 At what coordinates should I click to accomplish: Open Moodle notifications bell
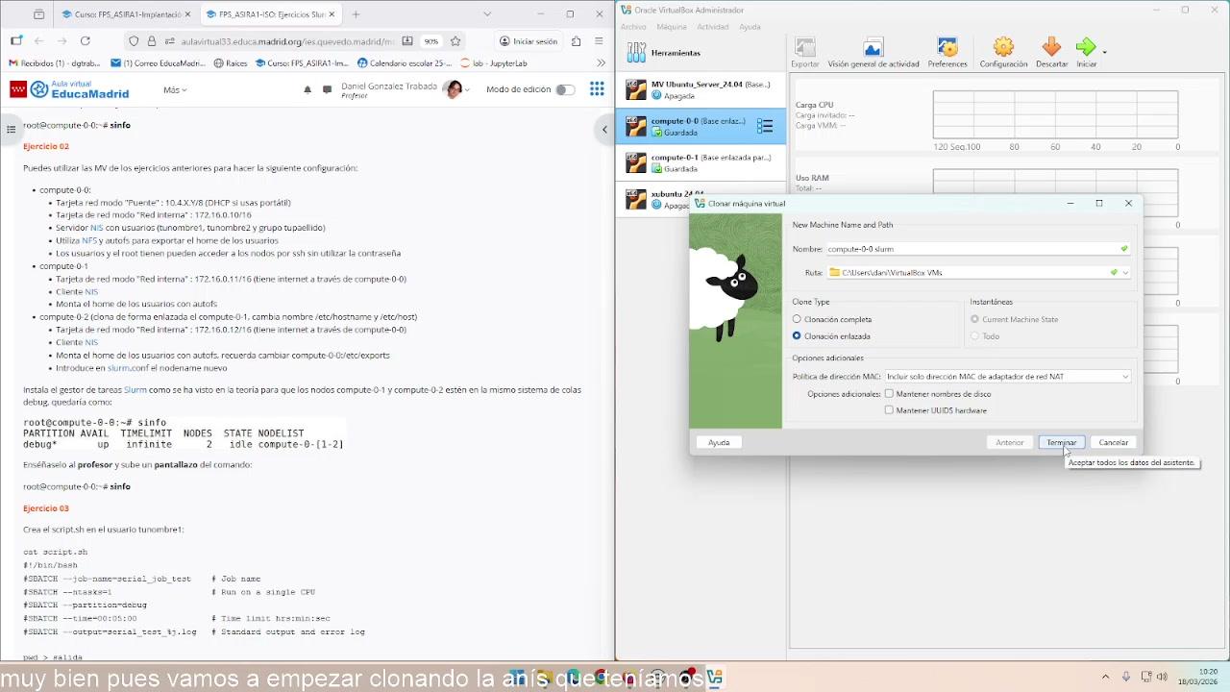307,89
